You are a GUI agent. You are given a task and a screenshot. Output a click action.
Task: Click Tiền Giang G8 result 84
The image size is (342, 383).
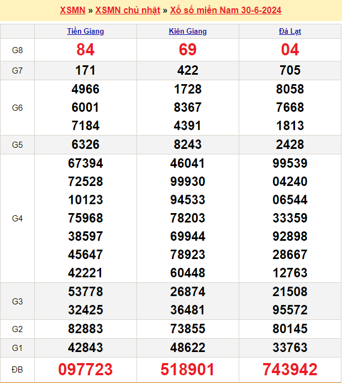pyautogui.click(x=86, y=50)
